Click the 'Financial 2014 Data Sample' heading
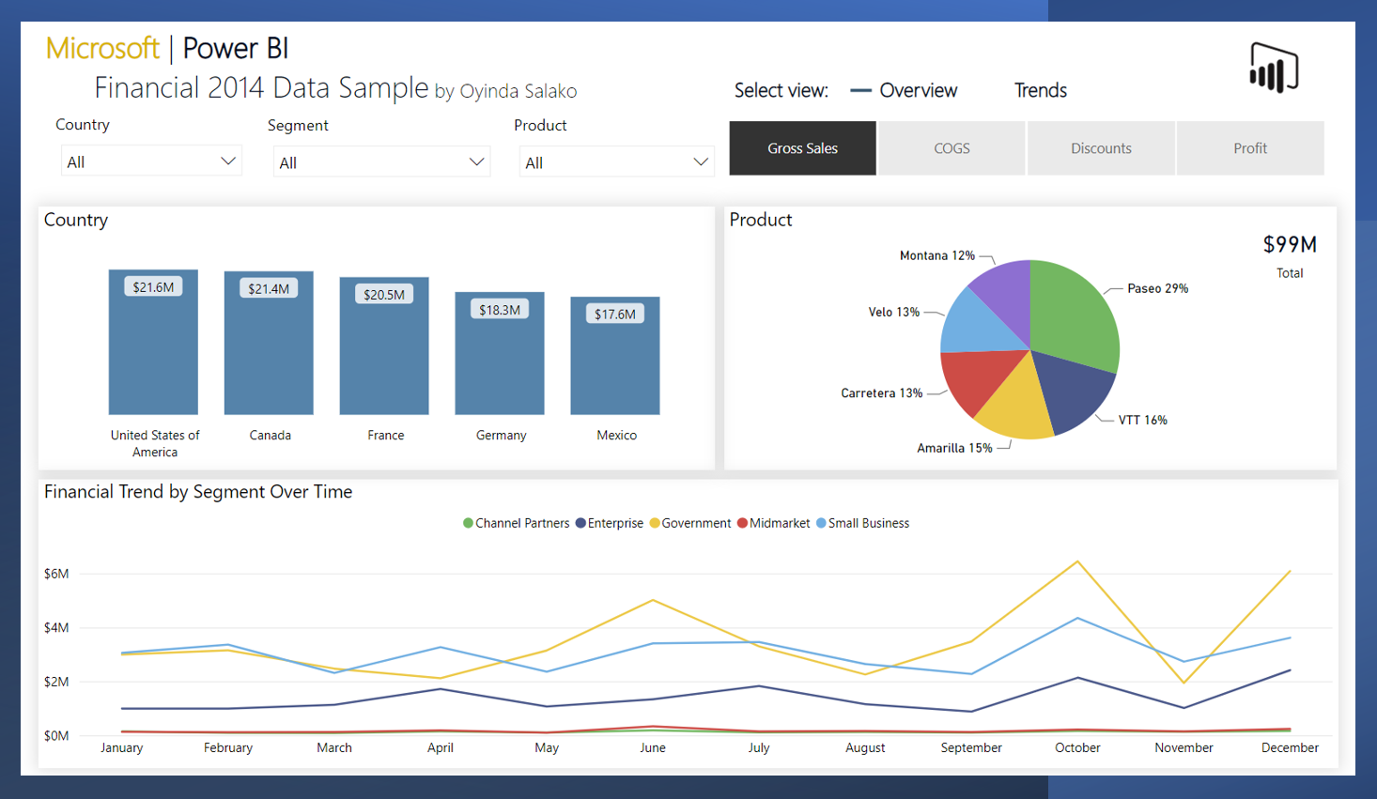The image size is (1377, 799). [261, 87]
